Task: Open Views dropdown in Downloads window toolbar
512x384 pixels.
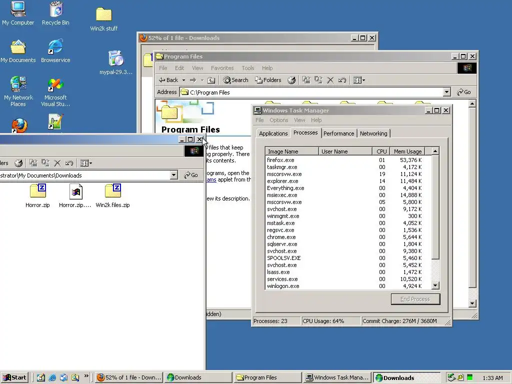Action: click(86, 163)
